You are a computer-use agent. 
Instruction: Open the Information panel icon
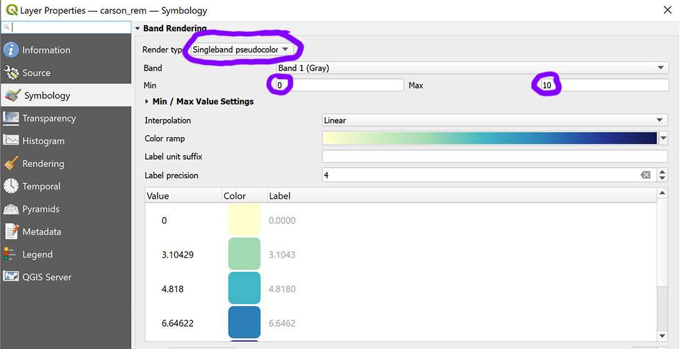[x=11, y=50]
